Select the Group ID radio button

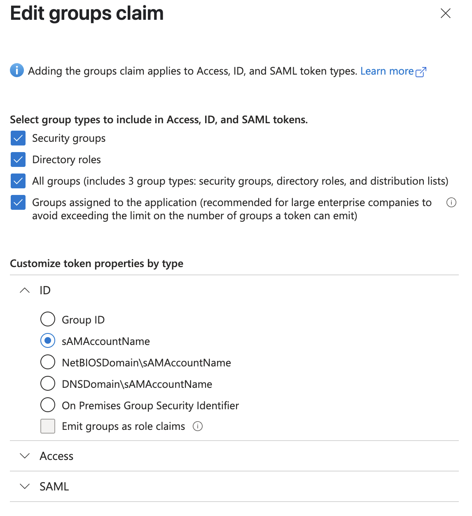pos(47,319)
